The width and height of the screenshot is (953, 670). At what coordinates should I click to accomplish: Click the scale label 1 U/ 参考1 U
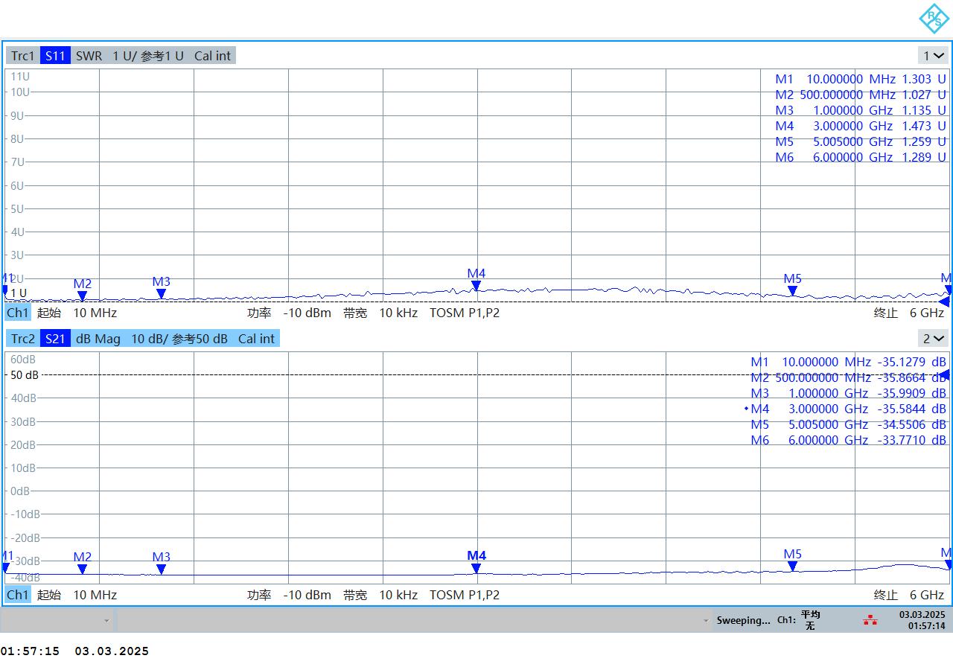(148, 56)
